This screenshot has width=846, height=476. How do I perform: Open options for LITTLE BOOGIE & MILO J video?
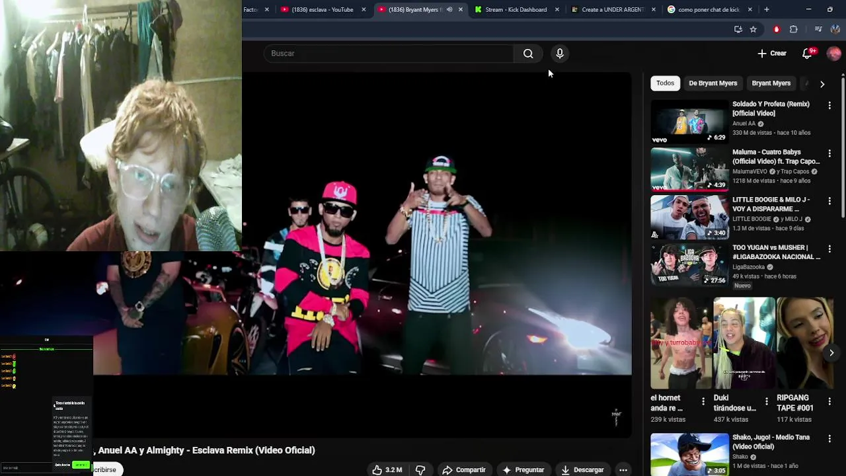(x=829, y=201)
